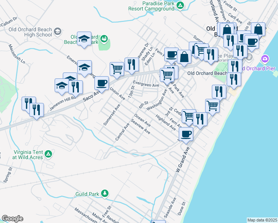The image size is (278, 223).
Task: Select the Macintosh Ln label
Action: [17, 54]
